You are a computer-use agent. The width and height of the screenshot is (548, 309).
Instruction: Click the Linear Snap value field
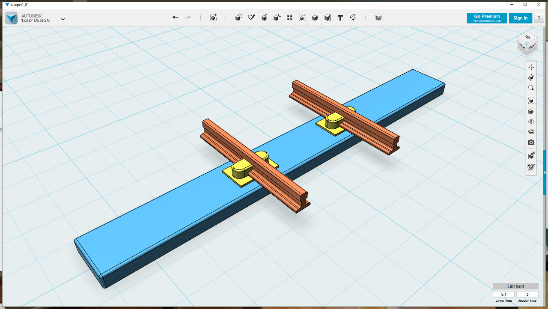(504, 294)
